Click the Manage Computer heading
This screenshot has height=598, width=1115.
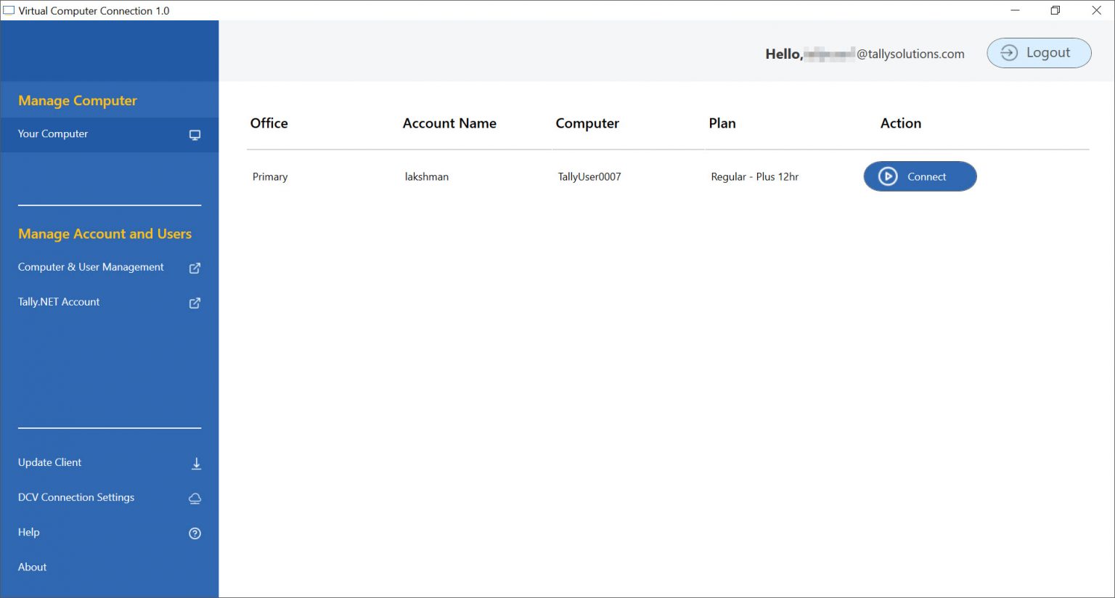pyautogui.click(x=78, y=100)
